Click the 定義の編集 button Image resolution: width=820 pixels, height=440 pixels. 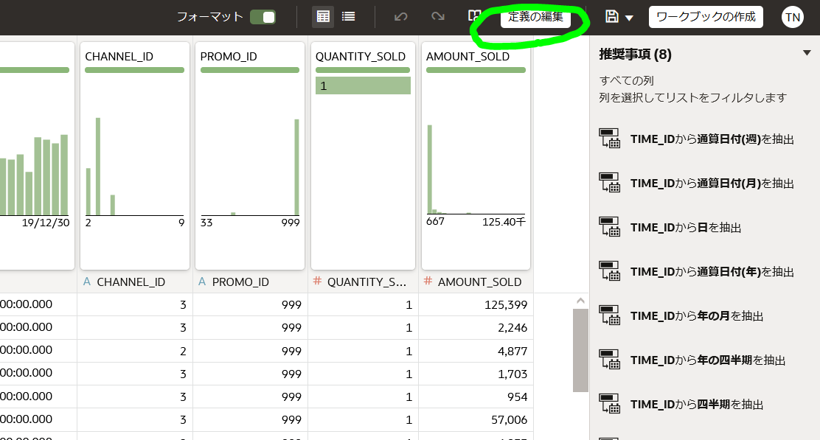click(535, 17)
